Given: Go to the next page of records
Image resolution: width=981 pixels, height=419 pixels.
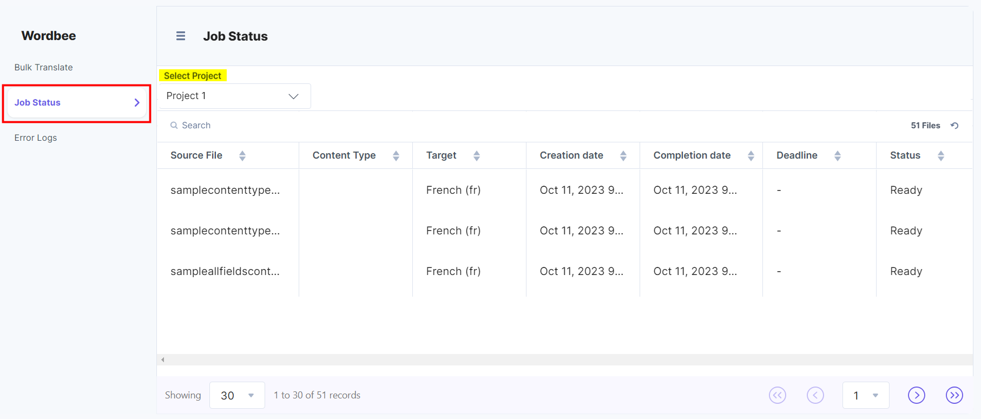Looking at the screenshot, I should 917,395.
